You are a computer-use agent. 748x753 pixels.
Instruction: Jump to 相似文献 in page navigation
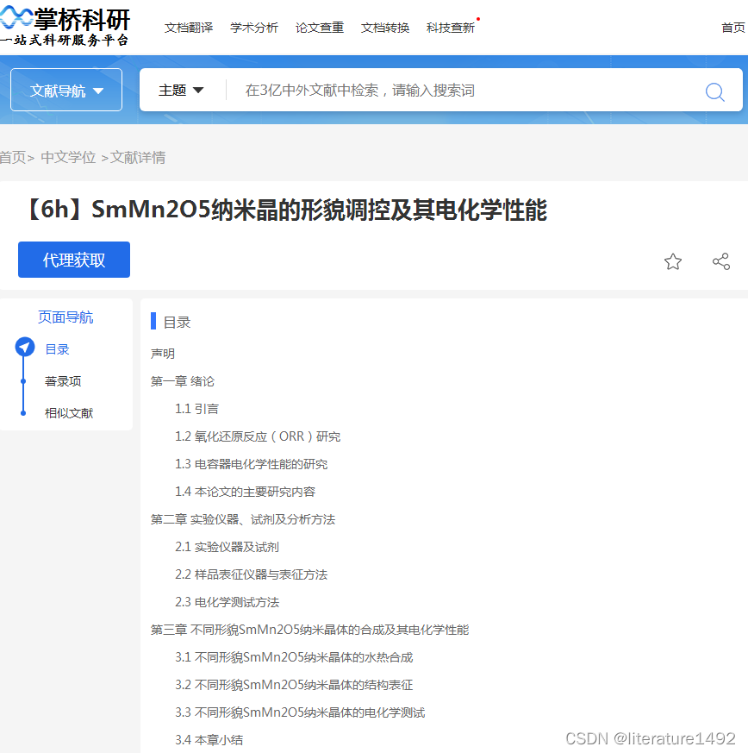coord(69,413)
